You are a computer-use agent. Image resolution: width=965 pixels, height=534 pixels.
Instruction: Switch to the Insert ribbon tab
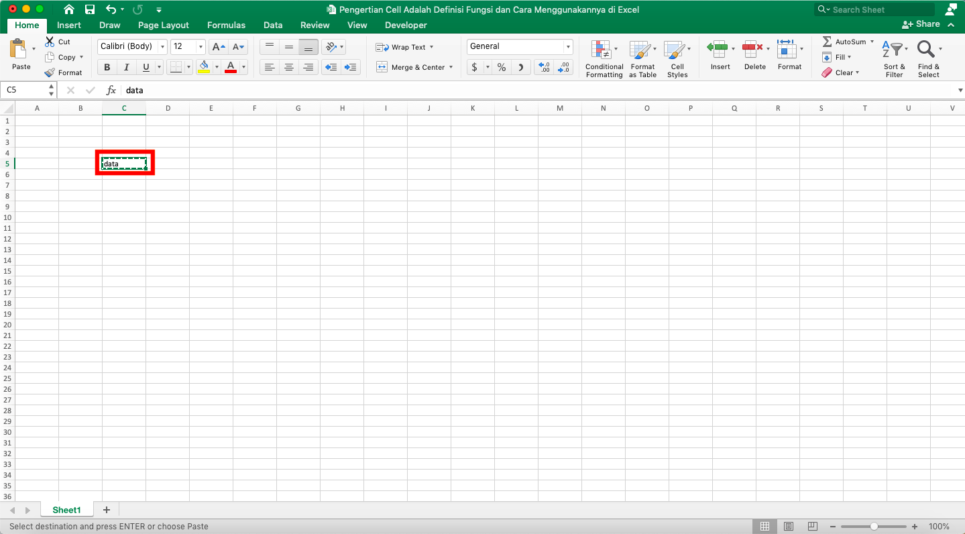69,25
